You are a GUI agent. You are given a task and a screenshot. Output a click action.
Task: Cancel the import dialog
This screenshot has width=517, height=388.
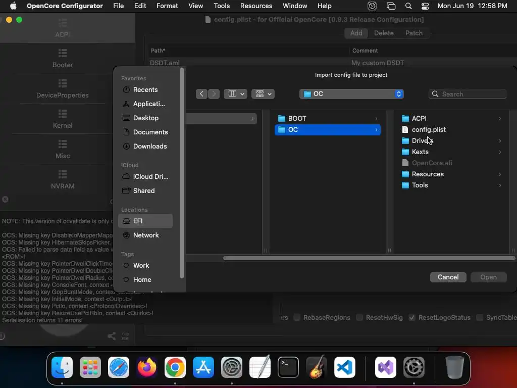pos(448,277)
